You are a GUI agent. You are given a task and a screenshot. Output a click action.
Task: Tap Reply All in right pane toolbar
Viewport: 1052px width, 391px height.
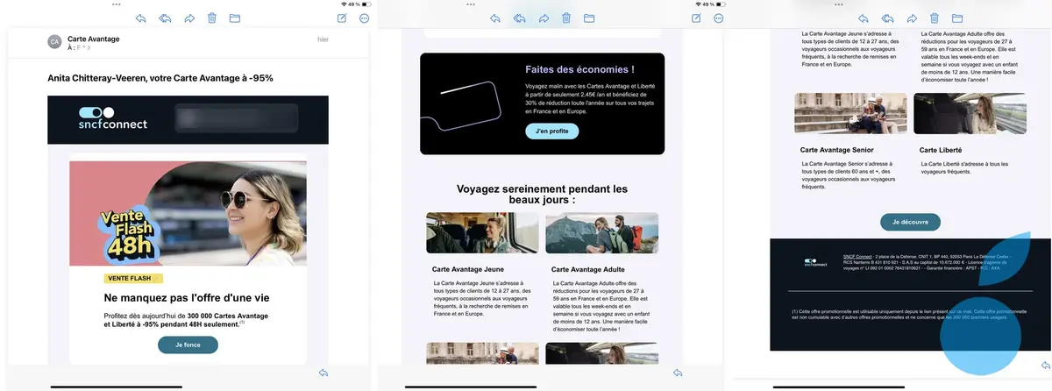tap(887, 18)
